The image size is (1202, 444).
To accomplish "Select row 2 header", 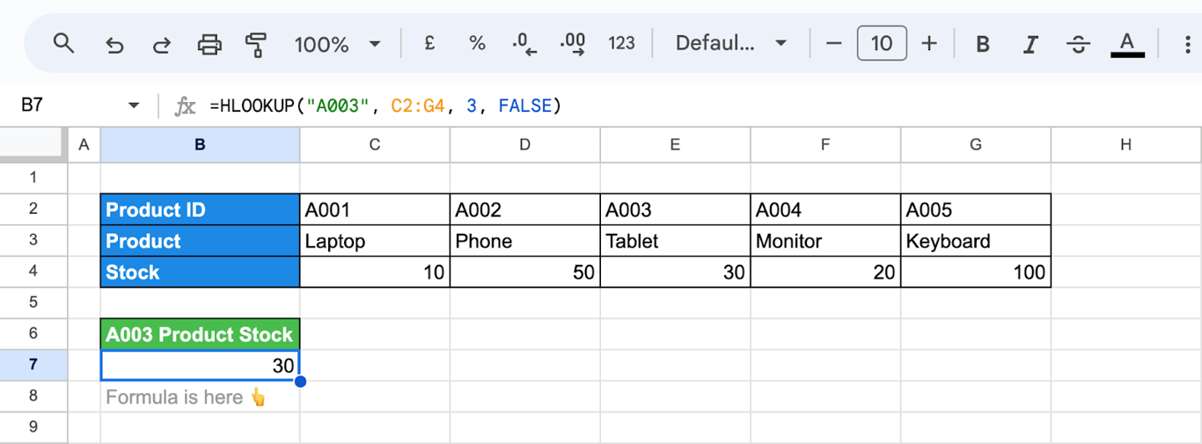I will (x=33, y=209).
